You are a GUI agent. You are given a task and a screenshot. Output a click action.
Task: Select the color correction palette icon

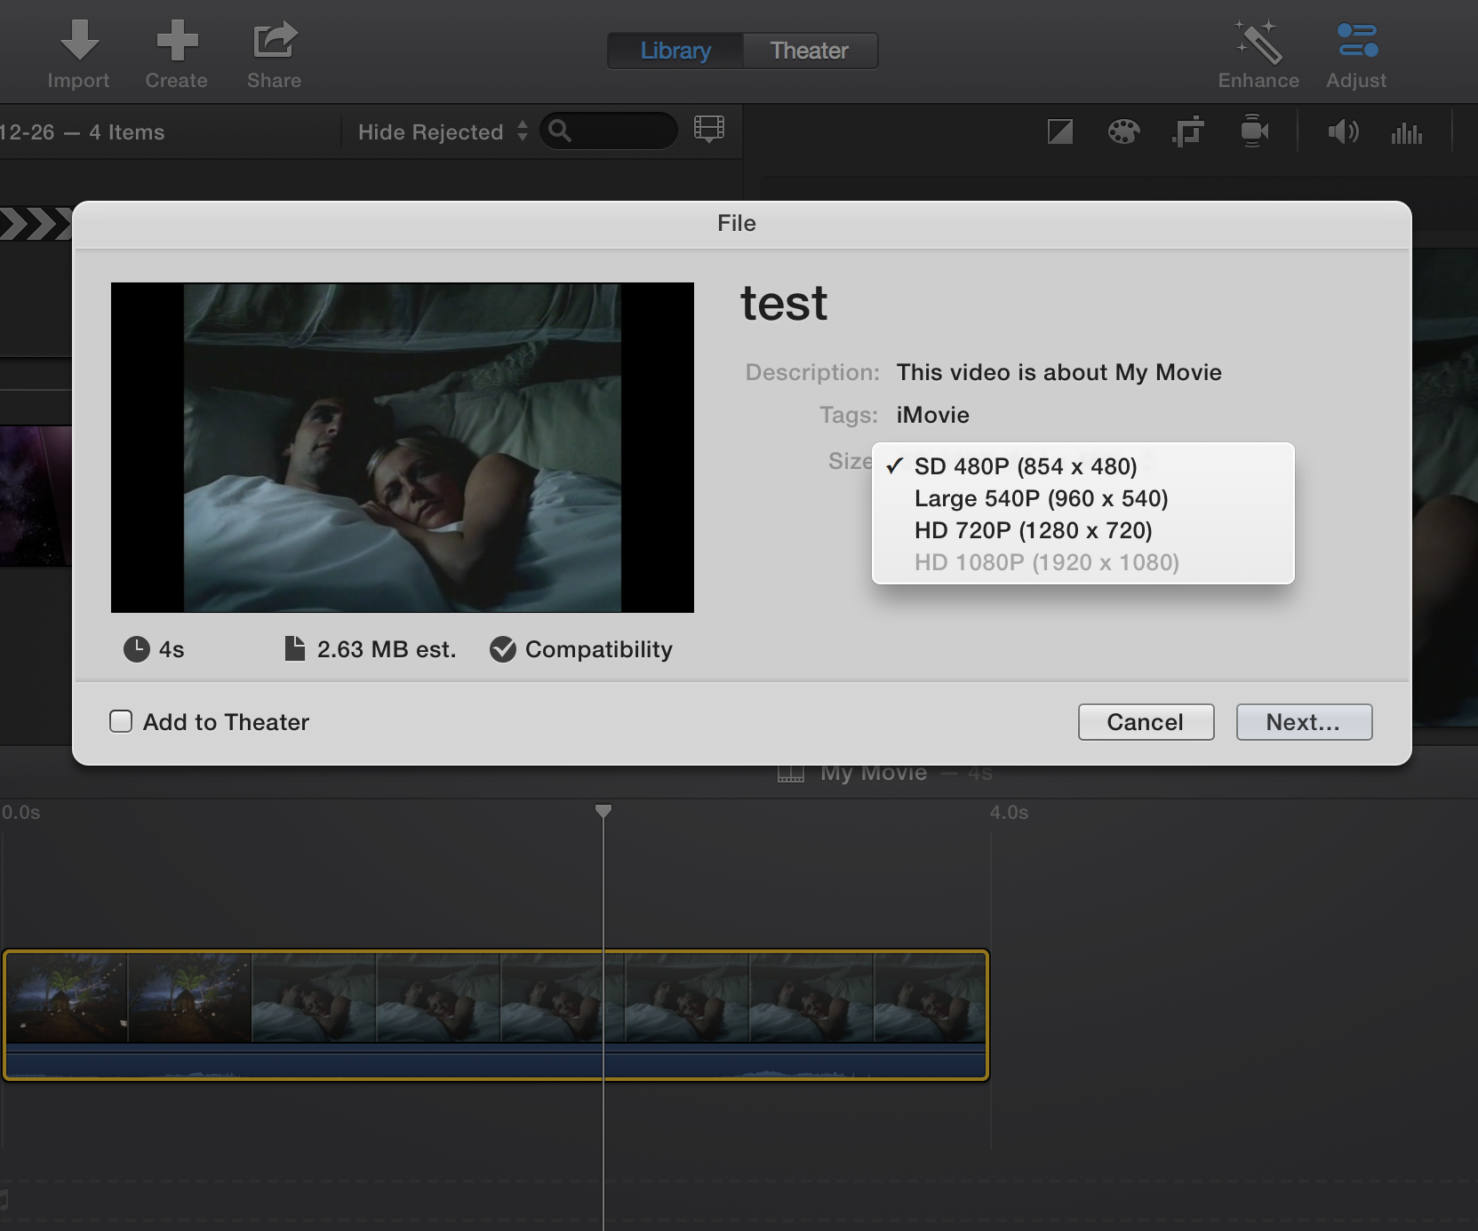pos(1123,132)
